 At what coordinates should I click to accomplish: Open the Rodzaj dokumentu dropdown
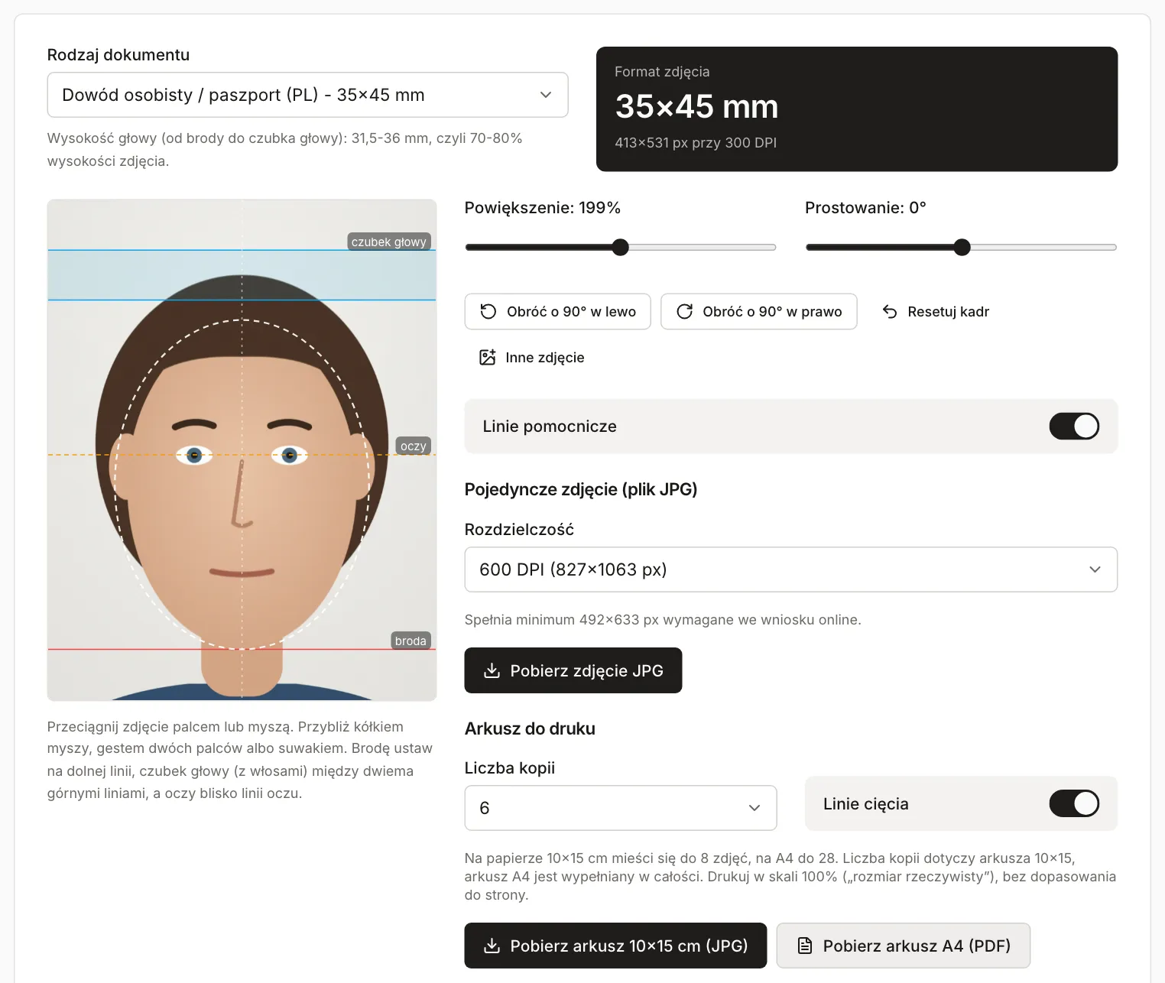tap(307, 95)
